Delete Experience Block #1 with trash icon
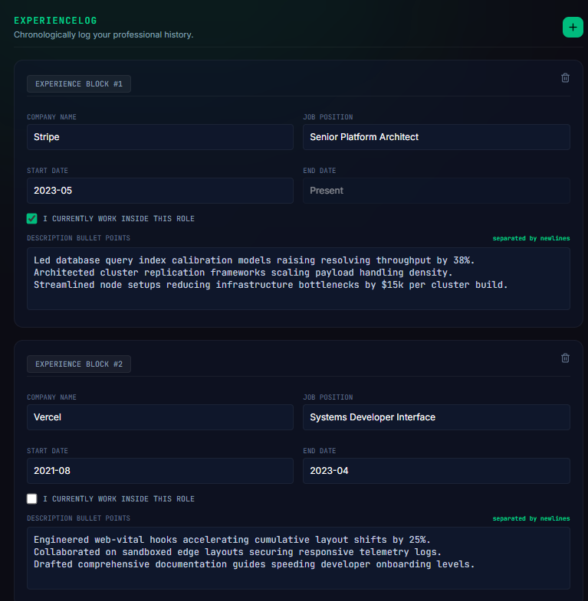 [565, 78]
